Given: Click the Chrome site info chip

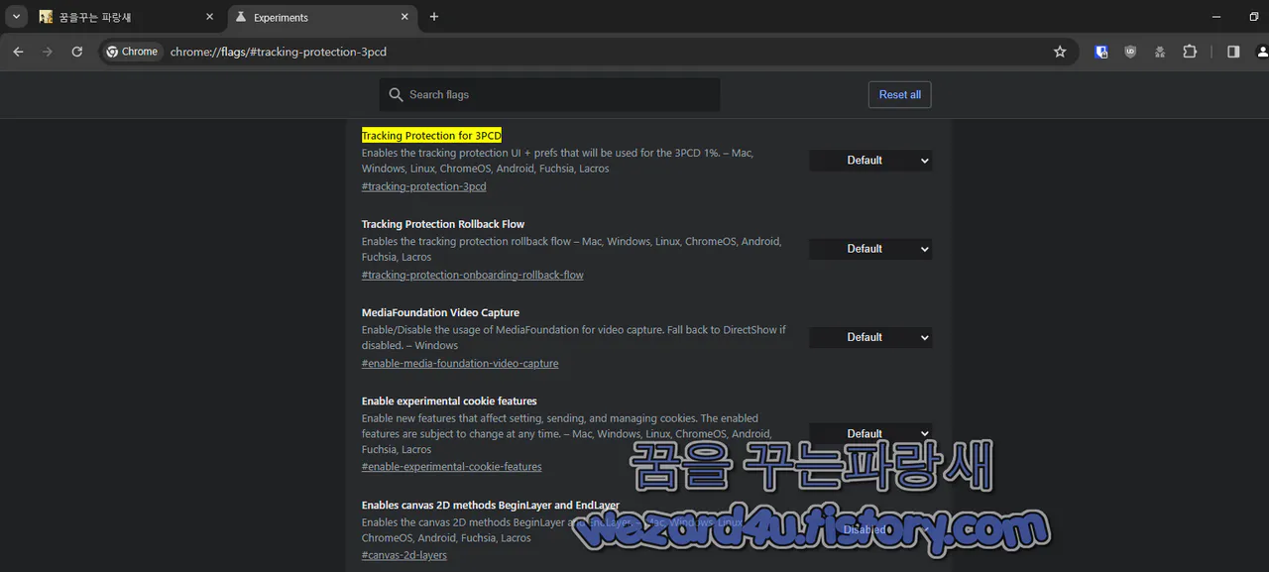Looking at the screenshot, I should pos(133,52).
